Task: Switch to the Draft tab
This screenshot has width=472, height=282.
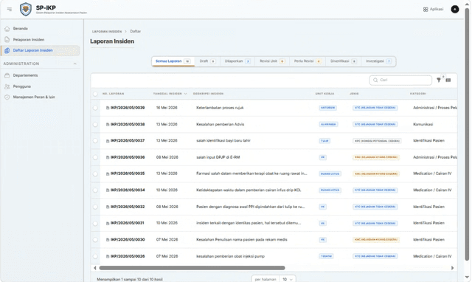Action: 207,61
